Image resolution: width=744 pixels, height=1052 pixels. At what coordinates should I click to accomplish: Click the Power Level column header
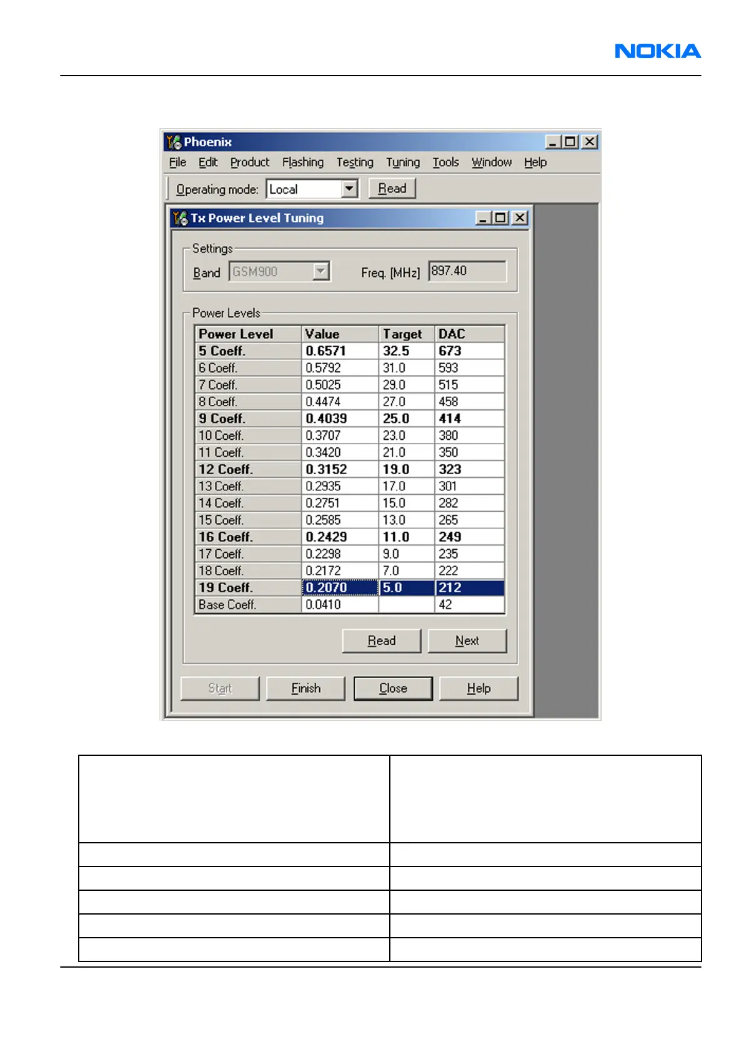(249, 334)
